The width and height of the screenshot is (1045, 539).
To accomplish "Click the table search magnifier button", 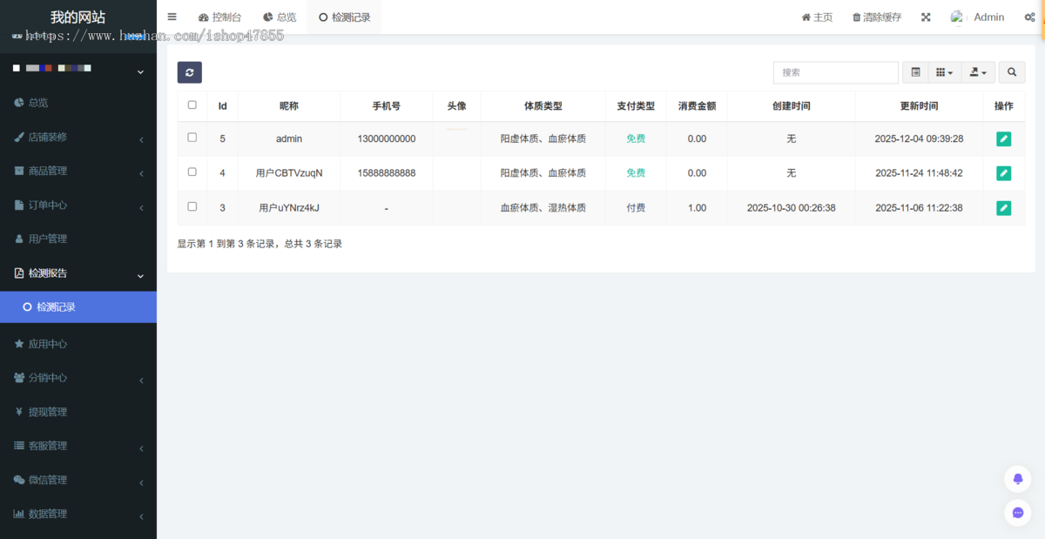I will click(x=1012, y=72).
